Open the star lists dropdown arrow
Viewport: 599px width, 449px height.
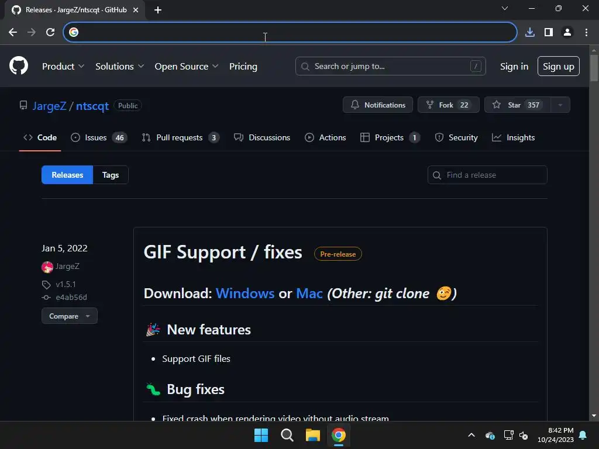pyautogui.click(x=560, y=105)
